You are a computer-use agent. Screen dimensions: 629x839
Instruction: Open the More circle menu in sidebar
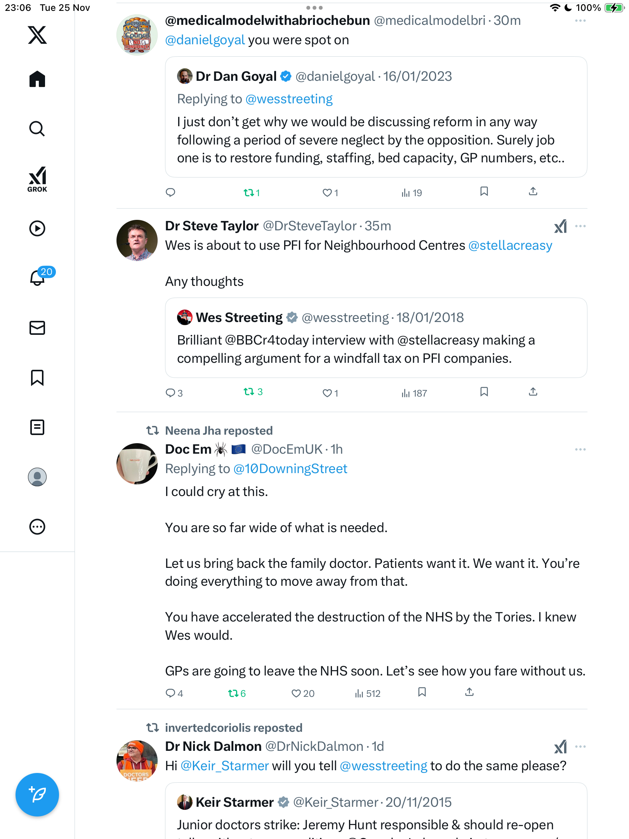(x=37, y=527)
